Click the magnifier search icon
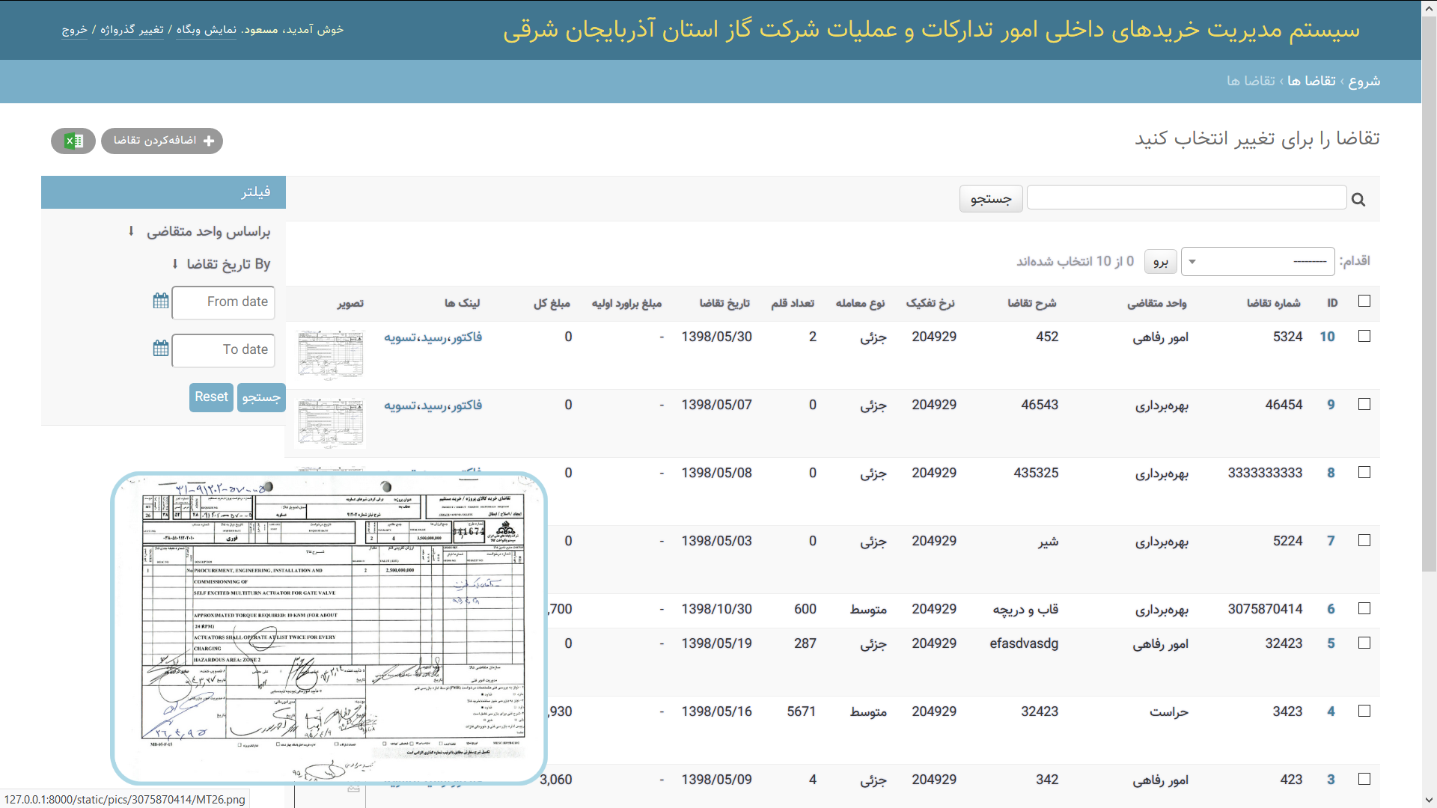This screenshot has height=808, width=1437. (1358, 200)
